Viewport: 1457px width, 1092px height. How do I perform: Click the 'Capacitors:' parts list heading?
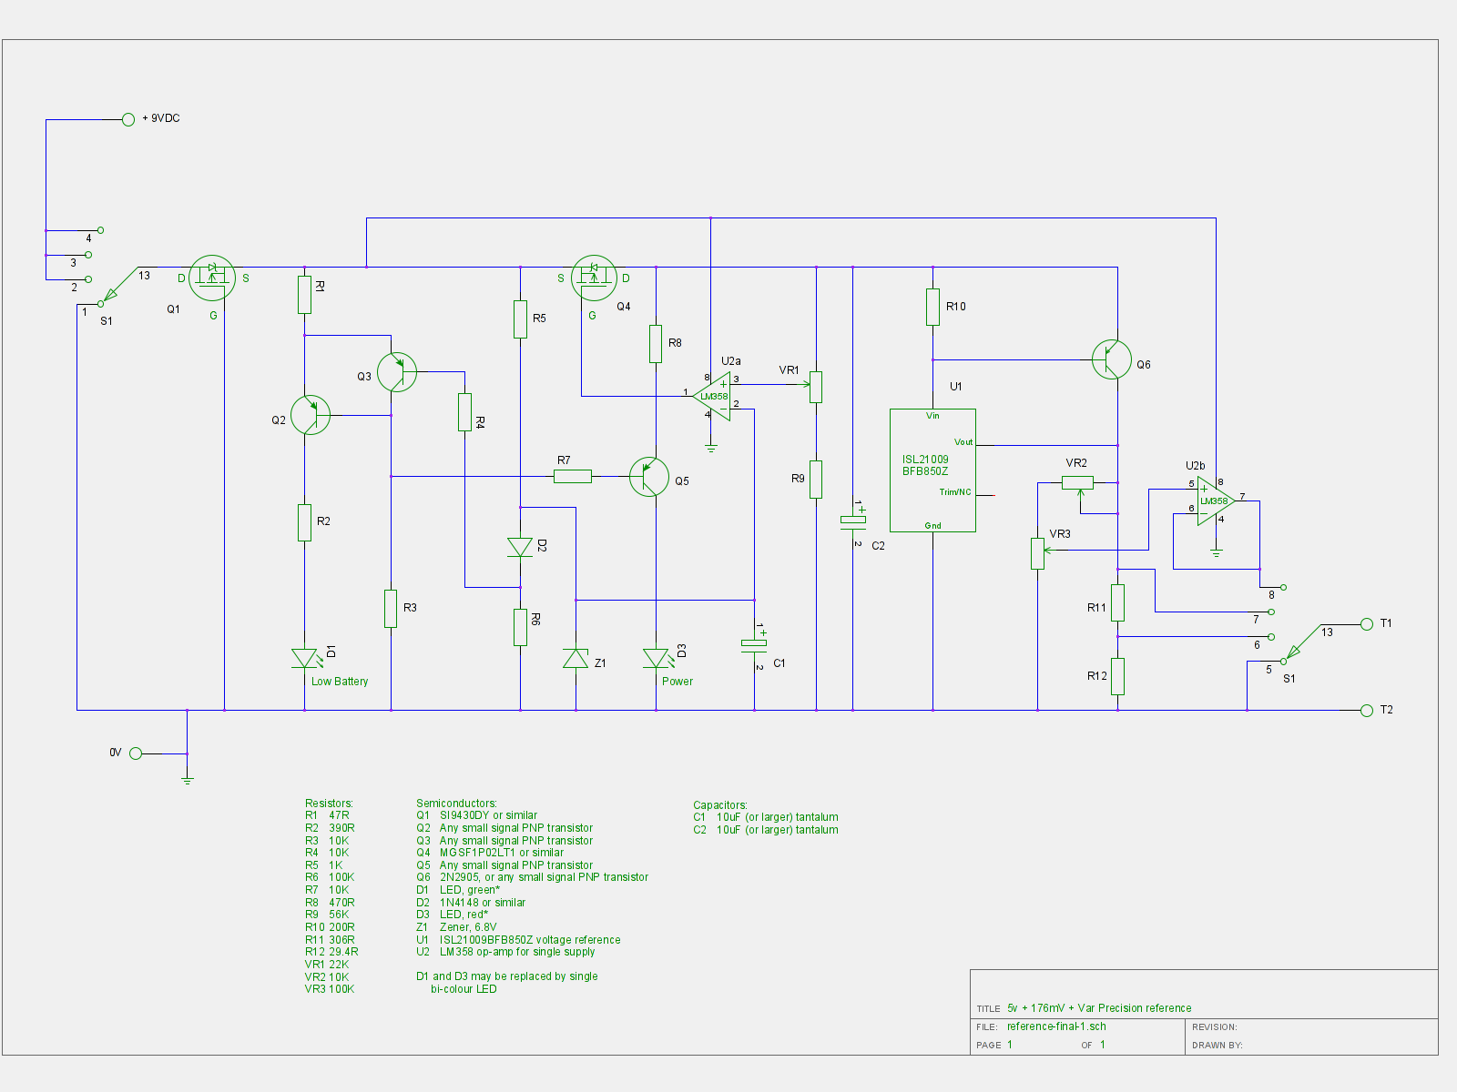point(720,805)
